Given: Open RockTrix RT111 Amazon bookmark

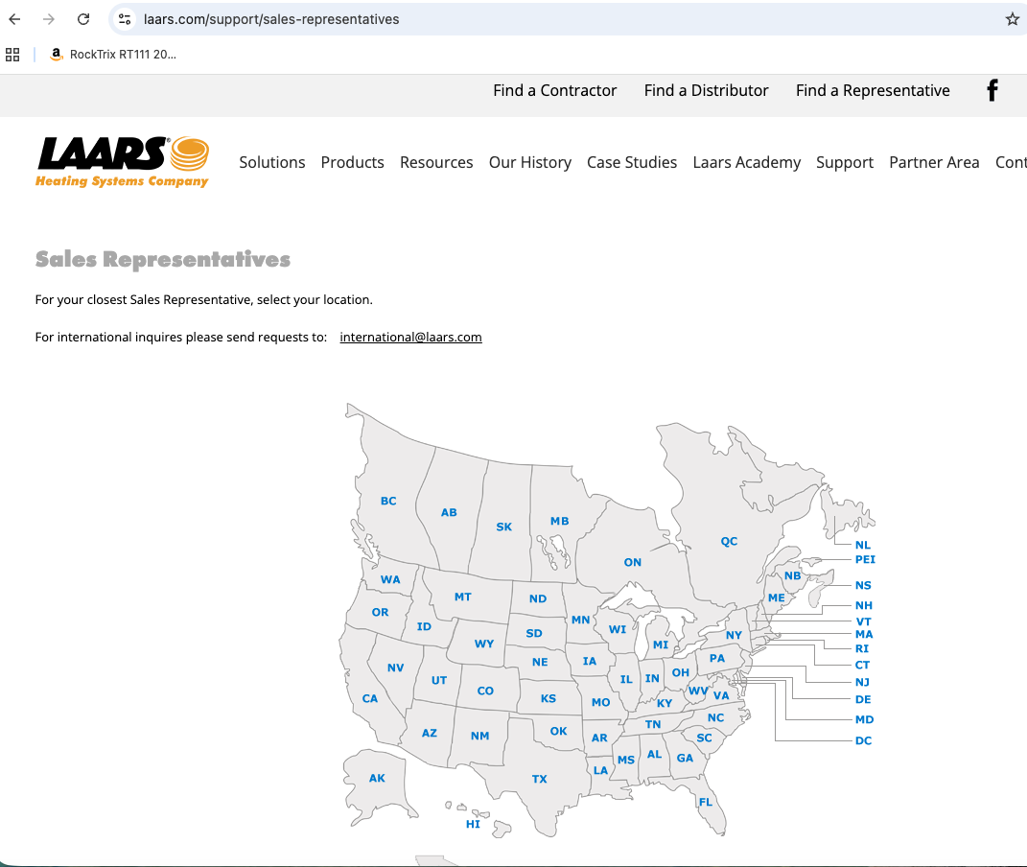Looking at the screenshot, I should [x=113, y=55].
